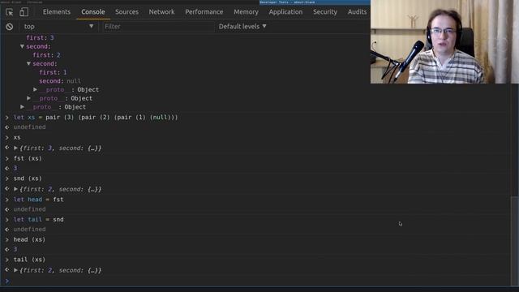Click the head (xs) console entry
This screenshot has height=292, width=519.
(x=29, y=239)
